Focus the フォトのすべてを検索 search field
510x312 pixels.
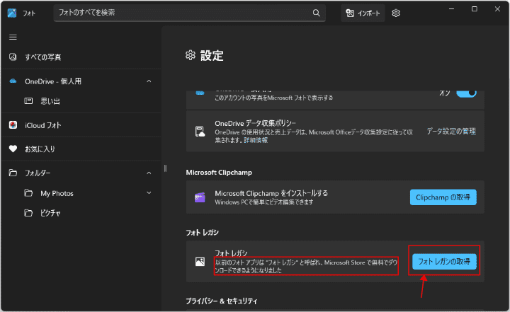point(189,13)
